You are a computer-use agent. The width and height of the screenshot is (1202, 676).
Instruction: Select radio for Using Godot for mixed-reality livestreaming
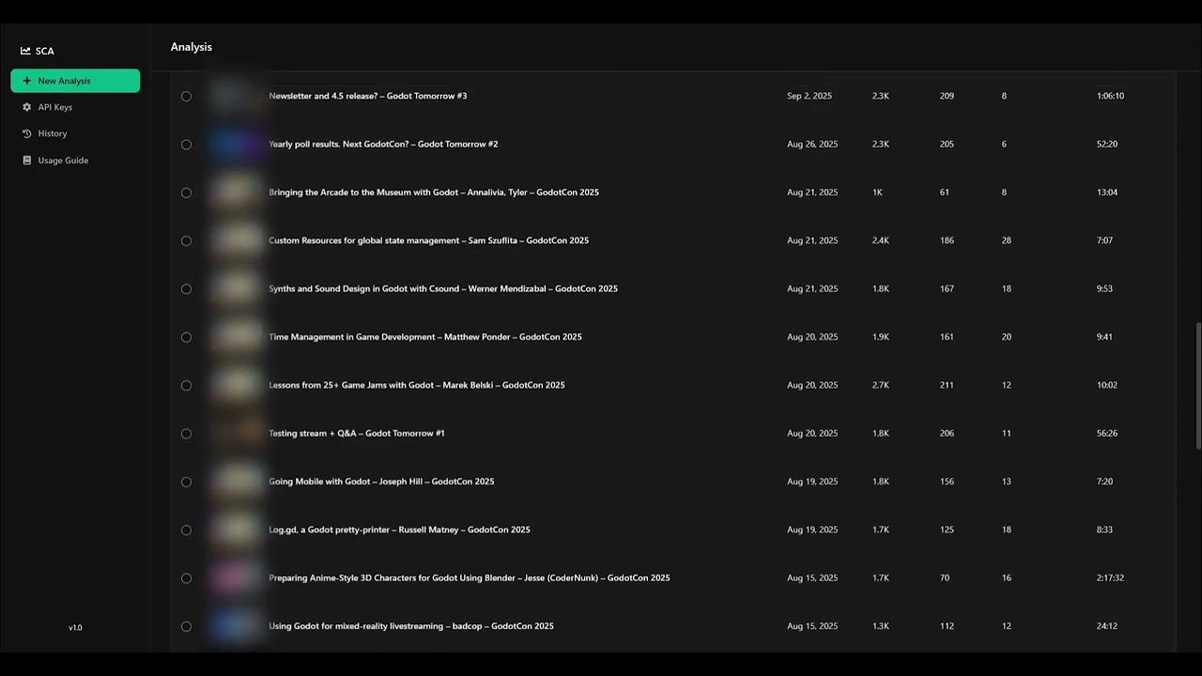186,626
